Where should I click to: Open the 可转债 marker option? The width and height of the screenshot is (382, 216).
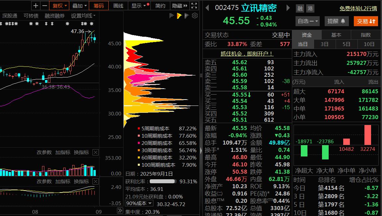[x=31, y=16]
